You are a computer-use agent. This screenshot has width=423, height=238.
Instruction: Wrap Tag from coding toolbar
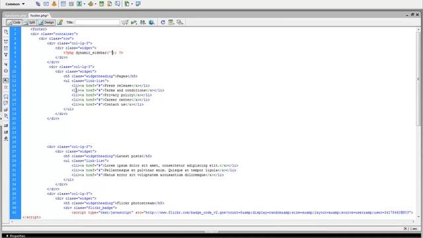pos(6,110)
